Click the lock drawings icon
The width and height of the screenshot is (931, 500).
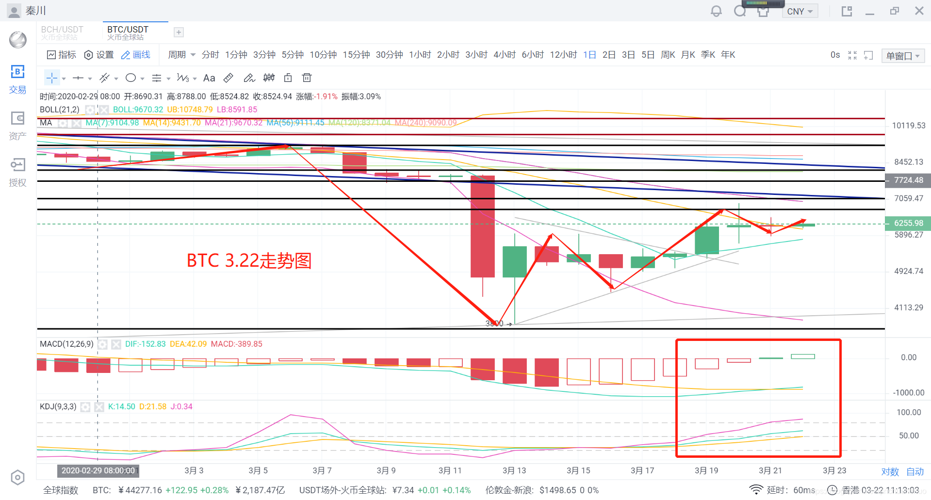click(x=288, y=78)
